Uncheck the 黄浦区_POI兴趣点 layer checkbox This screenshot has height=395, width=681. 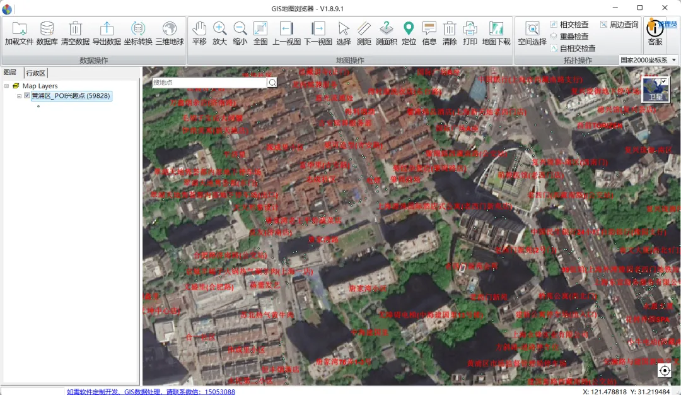(27, 96)
